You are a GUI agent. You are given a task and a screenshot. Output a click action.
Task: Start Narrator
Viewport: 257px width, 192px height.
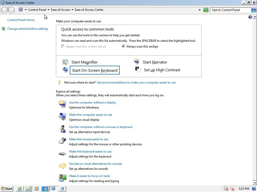155,62
